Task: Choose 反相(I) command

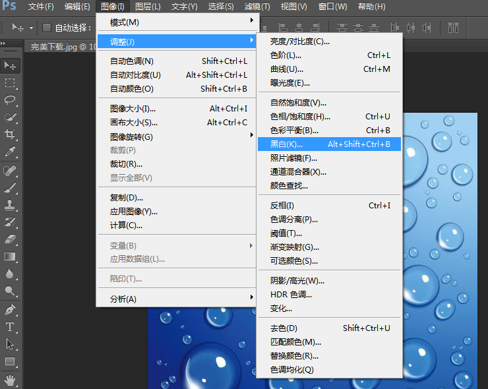Action: (329, 206)
